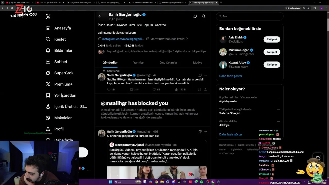Open the Premium+ page
The height and width of the screenshot is (185, 329).
click(59, 84)
